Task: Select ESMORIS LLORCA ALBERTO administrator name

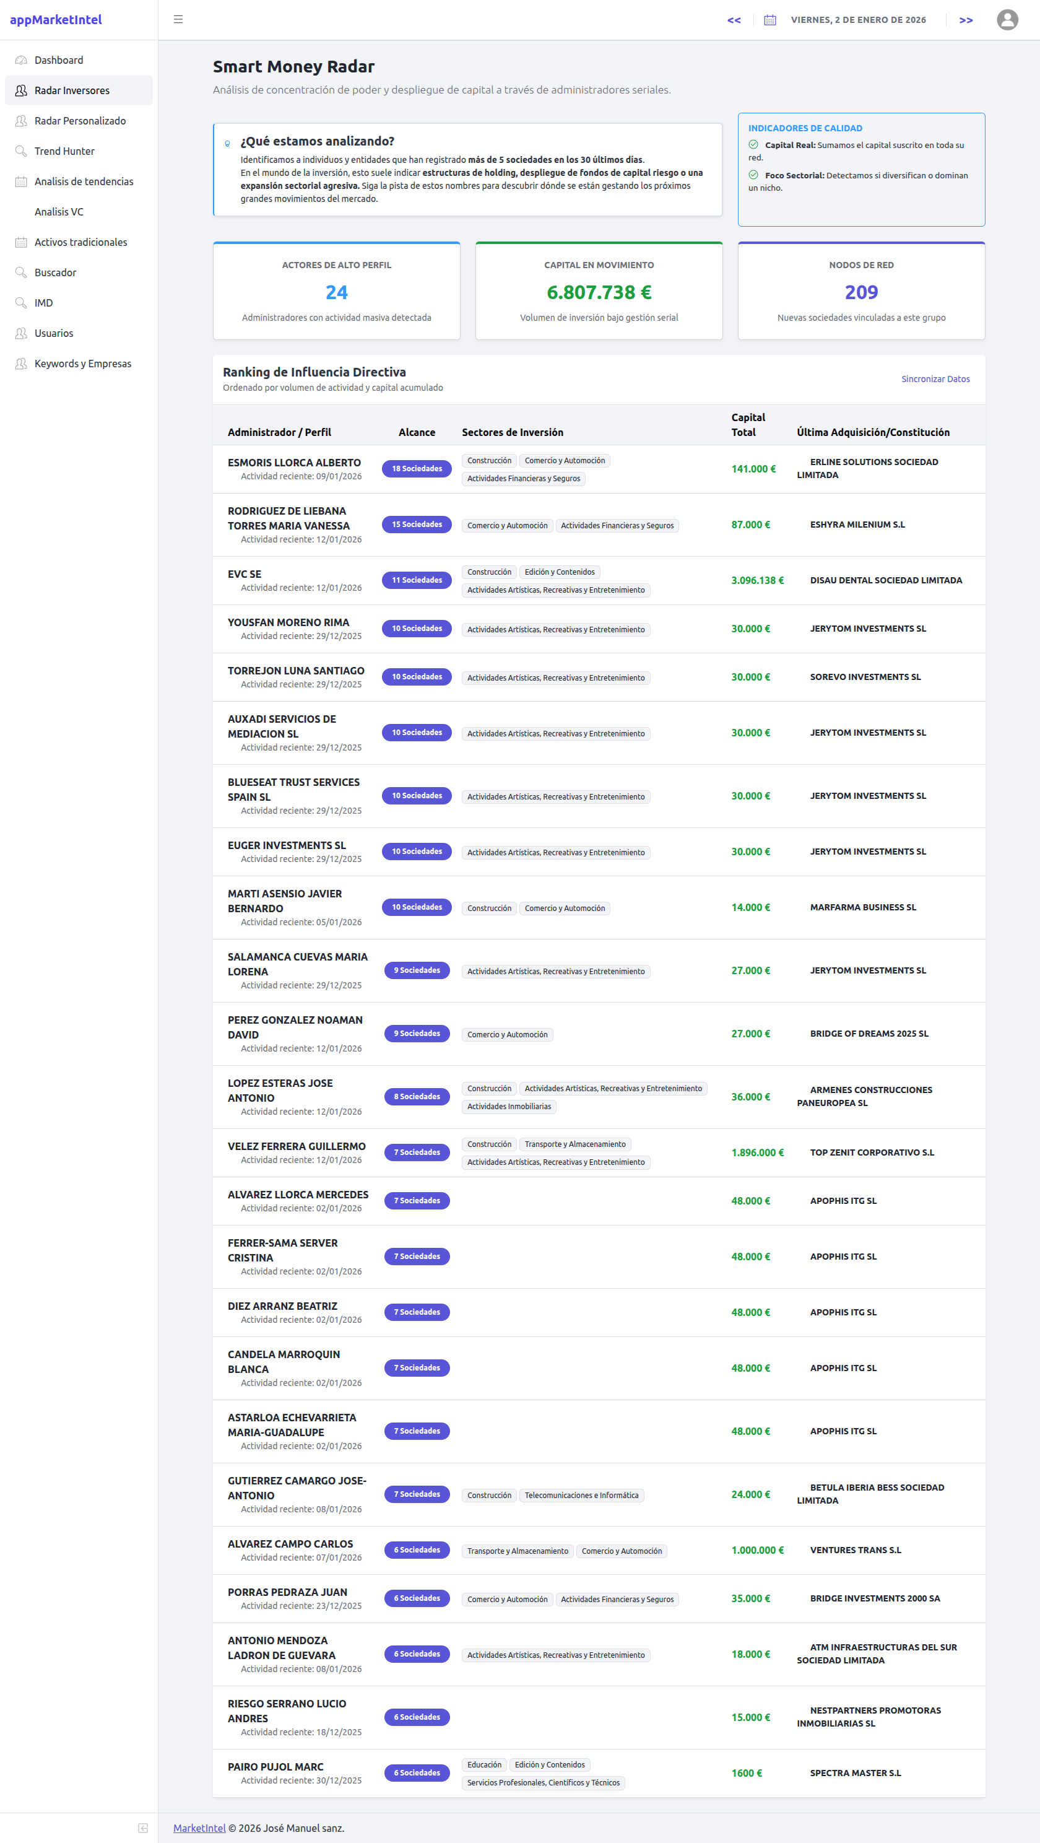Action: [x=294, y=463]
